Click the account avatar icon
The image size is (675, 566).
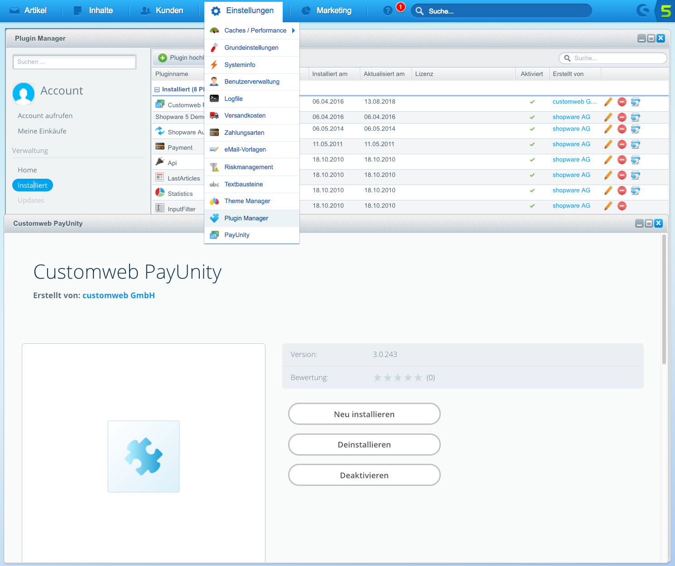24,93
